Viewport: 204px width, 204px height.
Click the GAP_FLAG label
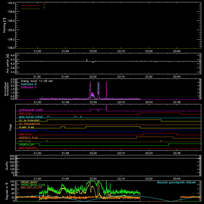tap(25, 113)
